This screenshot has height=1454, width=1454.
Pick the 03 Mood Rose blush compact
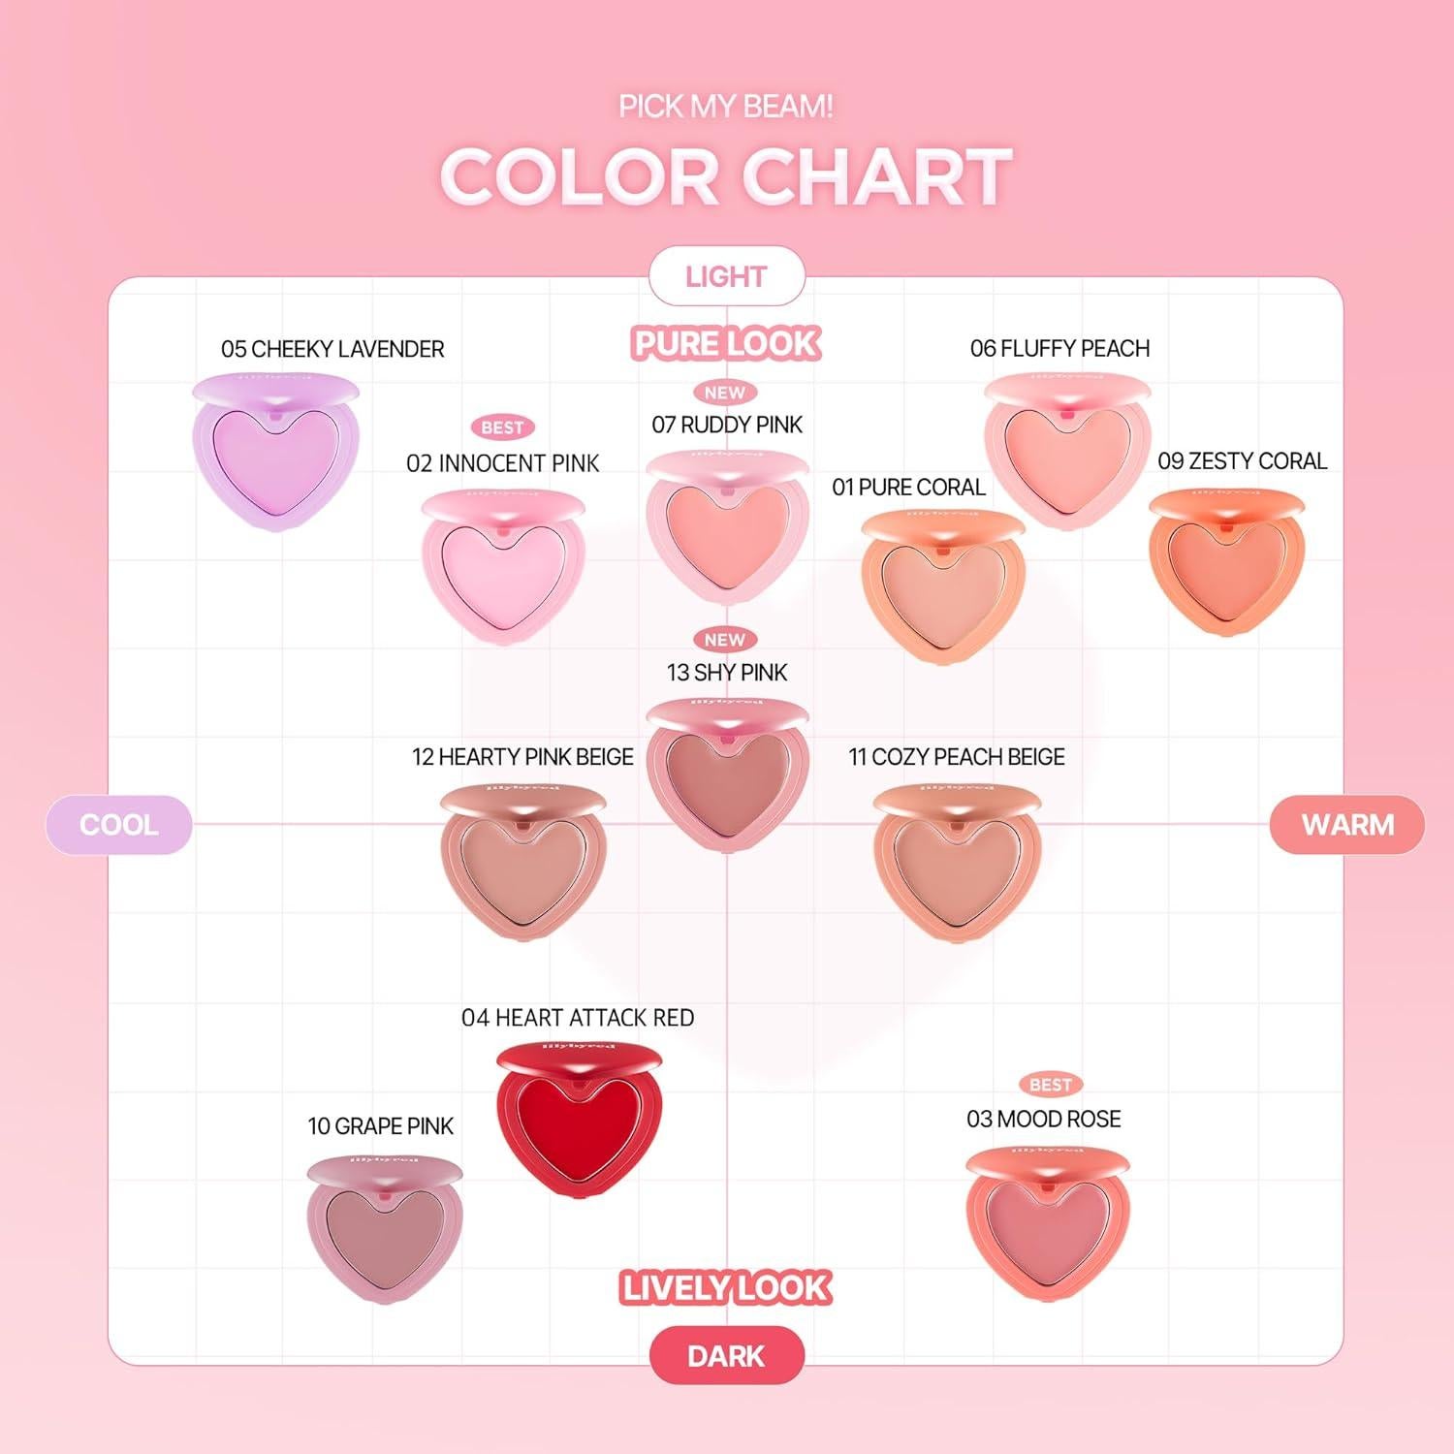[1047, 1218]
